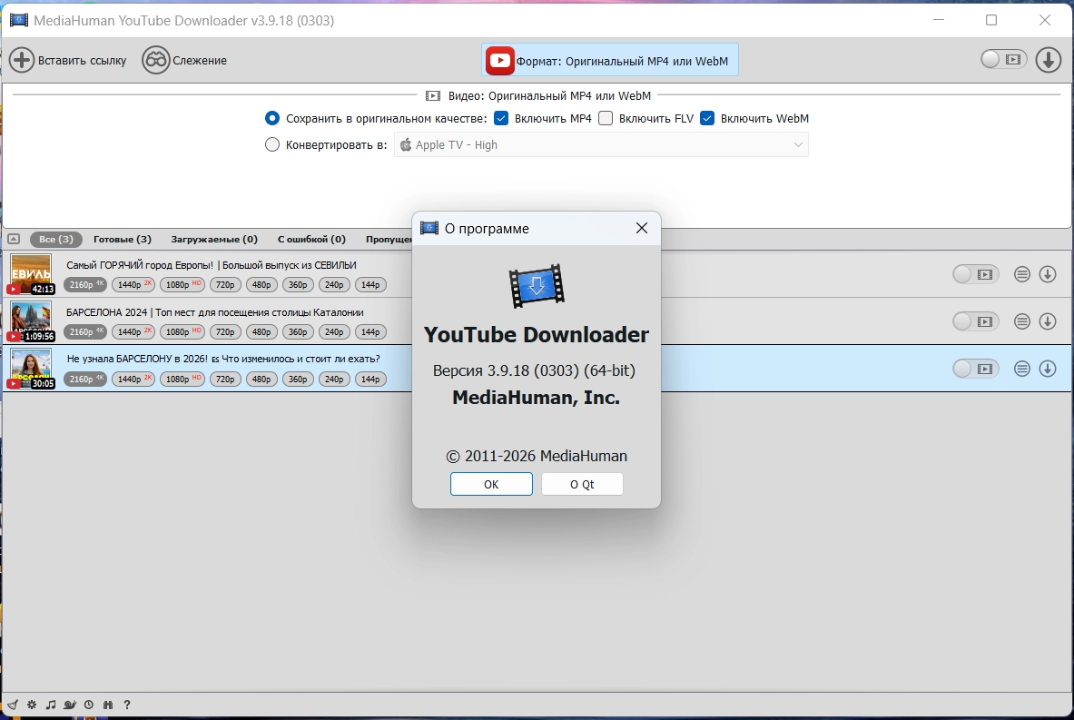
Task: Choose 1080p quality for the СЕВИЛЬИ video
Action: coord(182,284)
